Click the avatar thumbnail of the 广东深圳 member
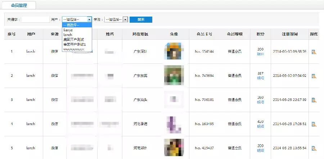 point(174,51)
